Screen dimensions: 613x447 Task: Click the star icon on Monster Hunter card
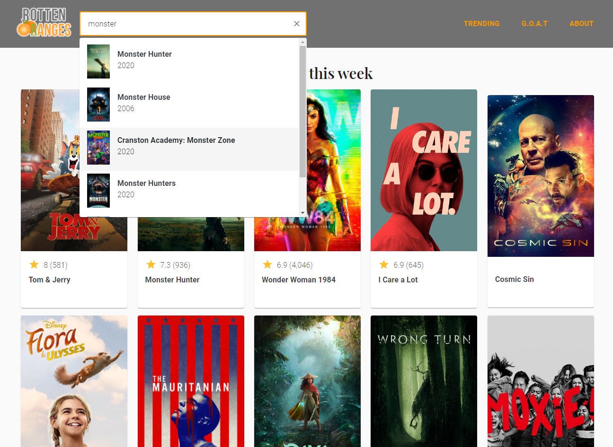(x=151, y=264)
